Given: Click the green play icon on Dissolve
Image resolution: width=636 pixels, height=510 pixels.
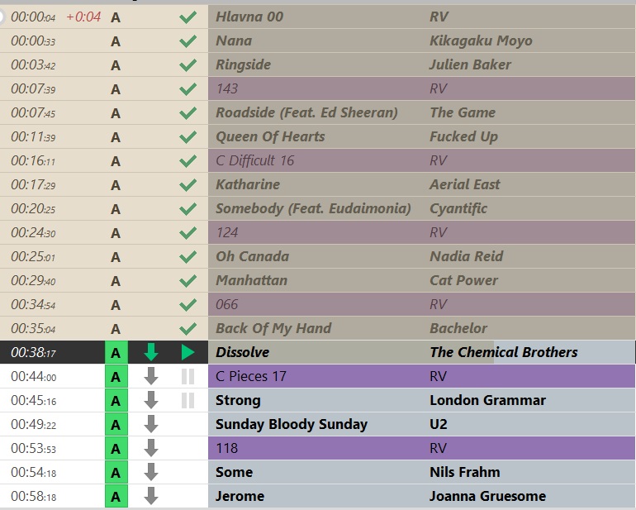Looking at the screenshot, I should [x=187, y=352].
